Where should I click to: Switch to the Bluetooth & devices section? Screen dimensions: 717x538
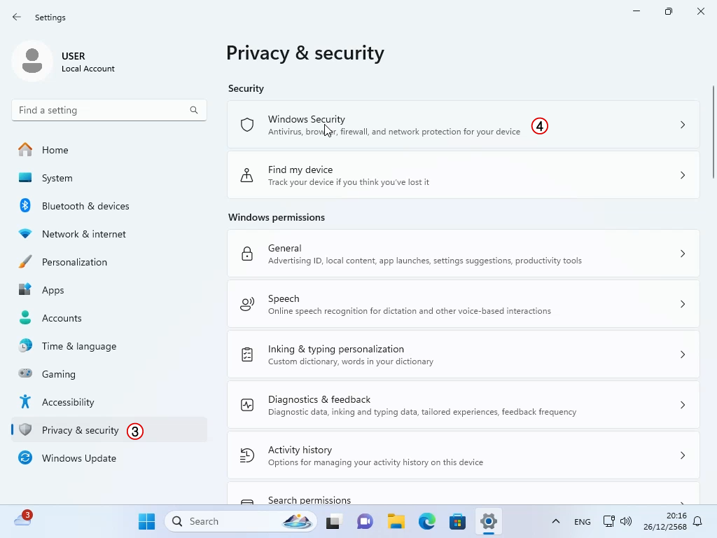pyautogui.click(x=85, y=206)
